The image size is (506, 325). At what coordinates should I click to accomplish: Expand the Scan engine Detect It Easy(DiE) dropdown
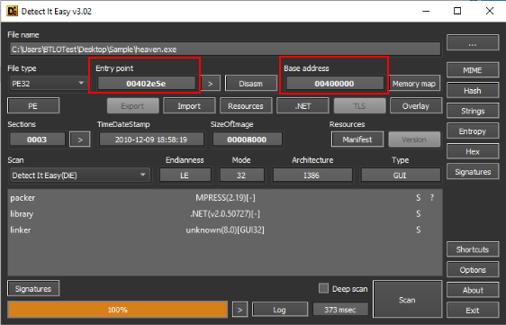tap(80, 176)
